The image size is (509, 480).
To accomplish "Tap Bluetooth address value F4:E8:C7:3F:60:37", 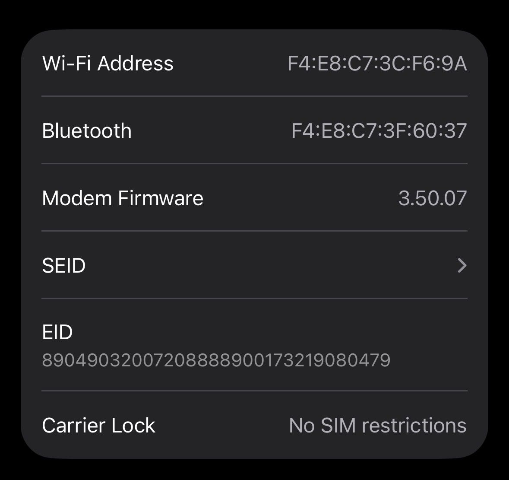I will point(379,131).
